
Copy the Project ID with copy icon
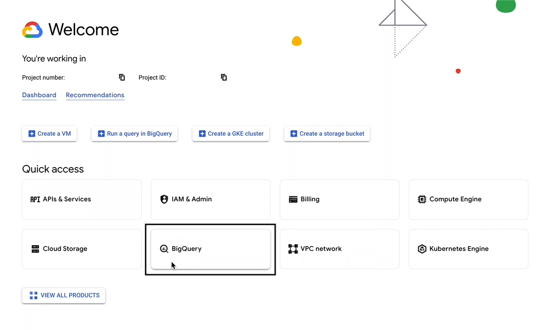point(224,77)
